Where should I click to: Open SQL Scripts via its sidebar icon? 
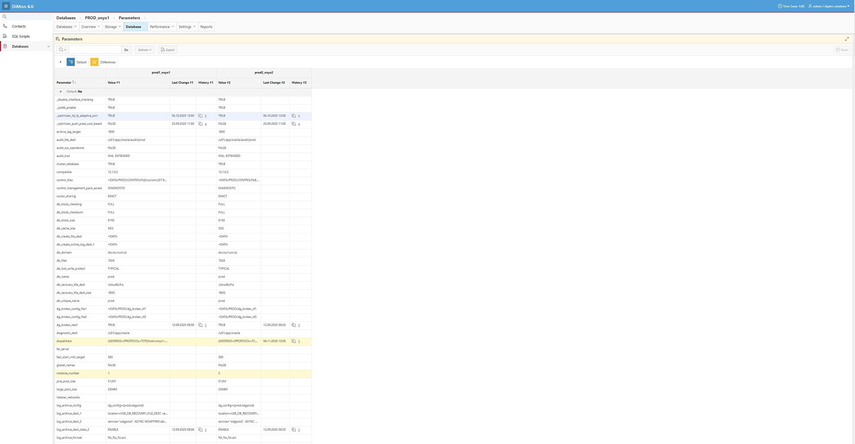click(5, 36)
